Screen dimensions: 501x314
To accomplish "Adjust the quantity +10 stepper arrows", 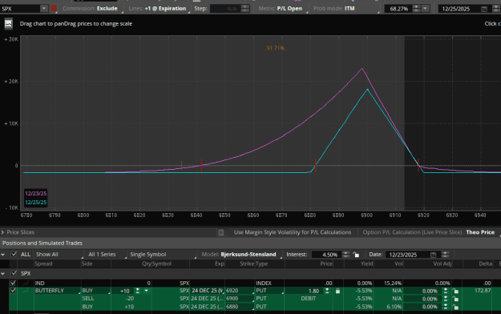I will (137, 291).
